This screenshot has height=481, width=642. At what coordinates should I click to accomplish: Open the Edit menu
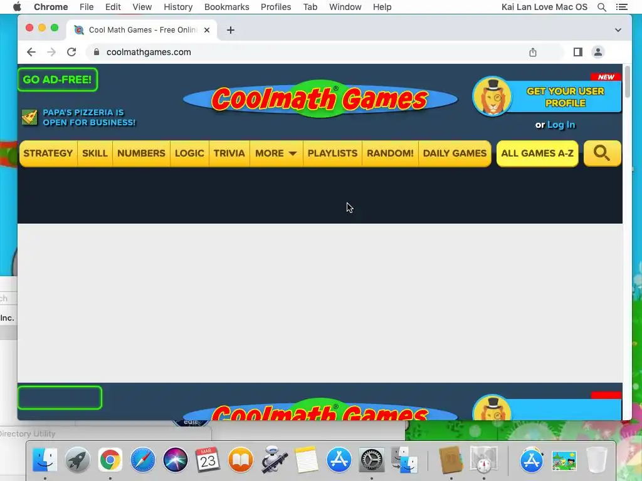pyautogui.click(x=113, y=7)
